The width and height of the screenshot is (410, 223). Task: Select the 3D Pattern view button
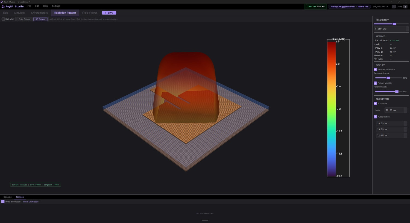pos(40,19)
